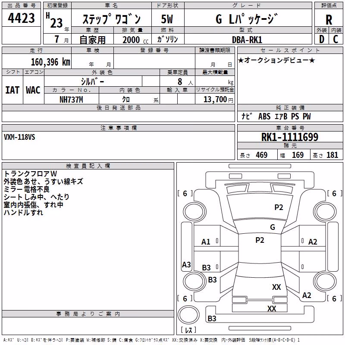Click 検査員記入欄 section header

click(x=88, y=166)
